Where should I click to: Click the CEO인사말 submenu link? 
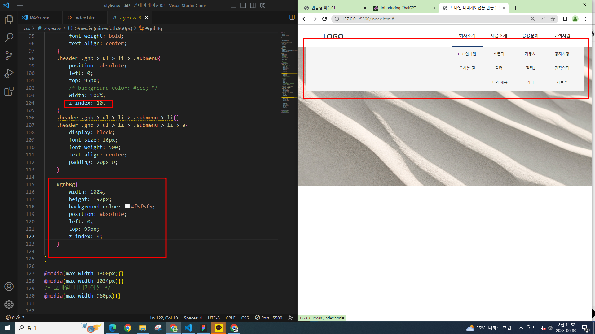(x=467, y=54)
